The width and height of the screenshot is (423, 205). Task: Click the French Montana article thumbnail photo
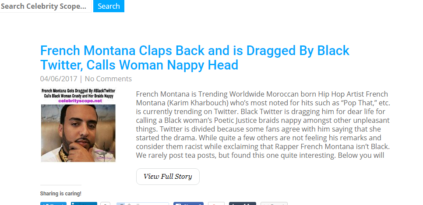[x=78, y=131]
